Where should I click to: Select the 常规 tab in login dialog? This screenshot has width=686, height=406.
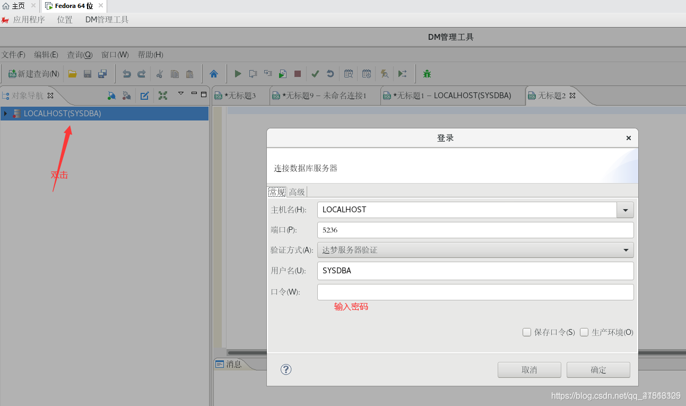pyautogui.click(x=277, y=192)
